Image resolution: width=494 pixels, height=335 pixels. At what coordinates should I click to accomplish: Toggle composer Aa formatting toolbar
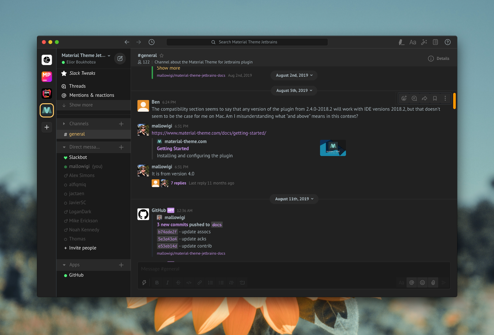click(401, 283)
